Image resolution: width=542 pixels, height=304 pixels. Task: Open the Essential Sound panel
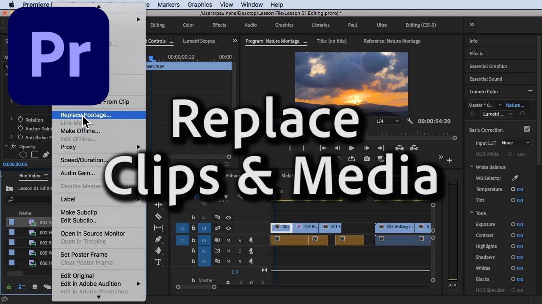click(486, 79)
